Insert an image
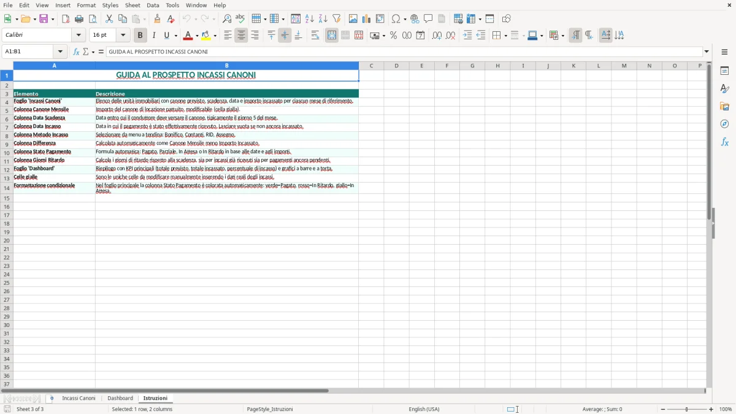Viewport: 736px width, 414px height. tap(353, 19)
